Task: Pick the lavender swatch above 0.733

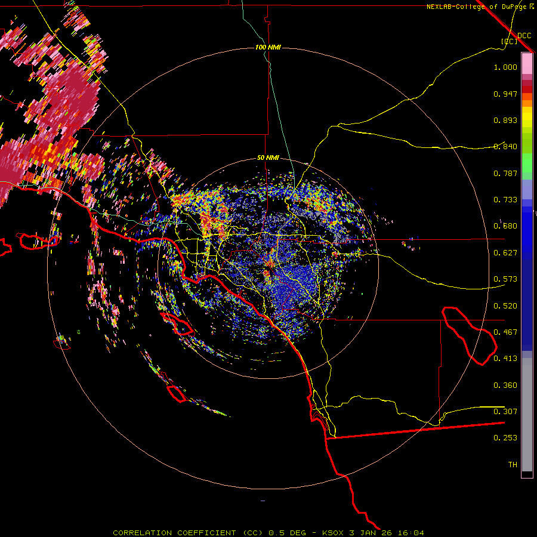Action: pyautogui.click(x=527, y=189)
